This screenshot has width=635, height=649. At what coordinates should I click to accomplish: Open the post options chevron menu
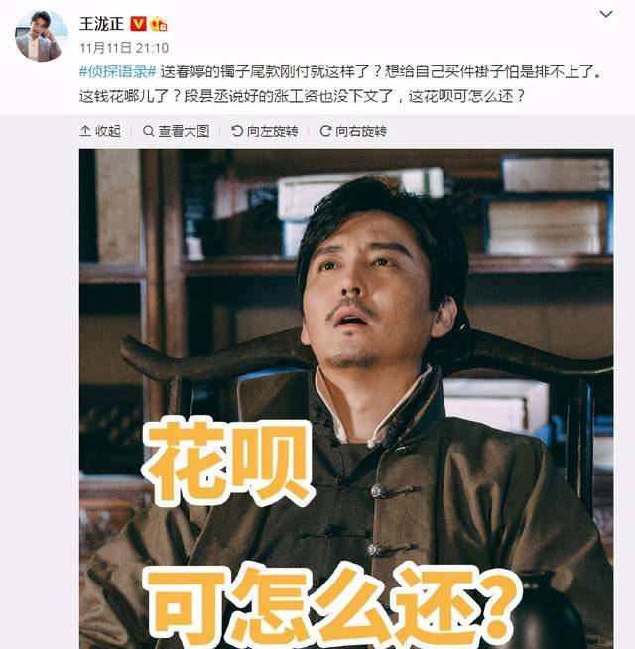pos(606,14)
